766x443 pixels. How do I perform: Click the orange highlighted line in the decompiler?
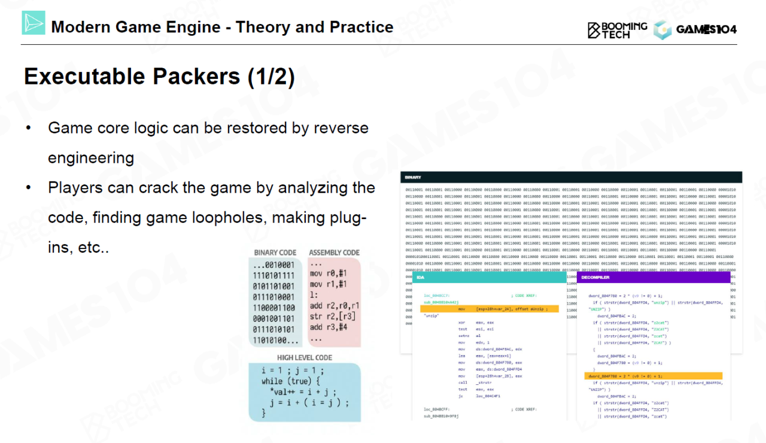[653, 376]
